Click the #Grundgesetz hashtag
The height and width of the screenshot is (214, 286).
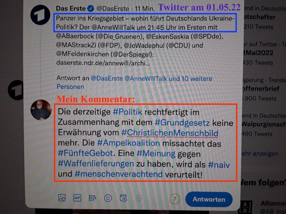pos(182,123)
